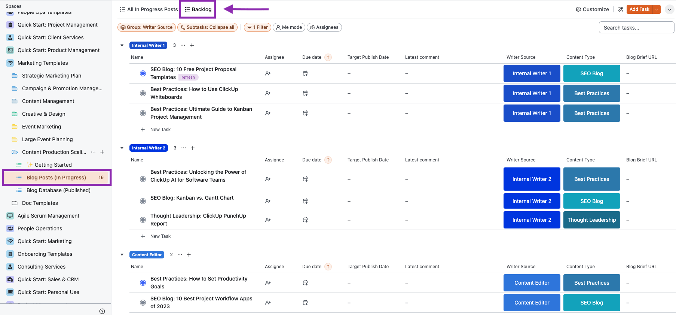Toggle status circle for How to Set Productivity Goals
The image size is (676, 315).
tap(143, 283)
